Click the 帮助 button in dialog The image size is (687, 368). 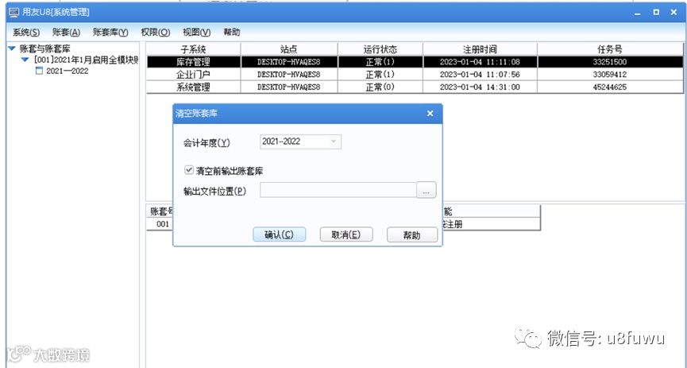click(412, 234)
